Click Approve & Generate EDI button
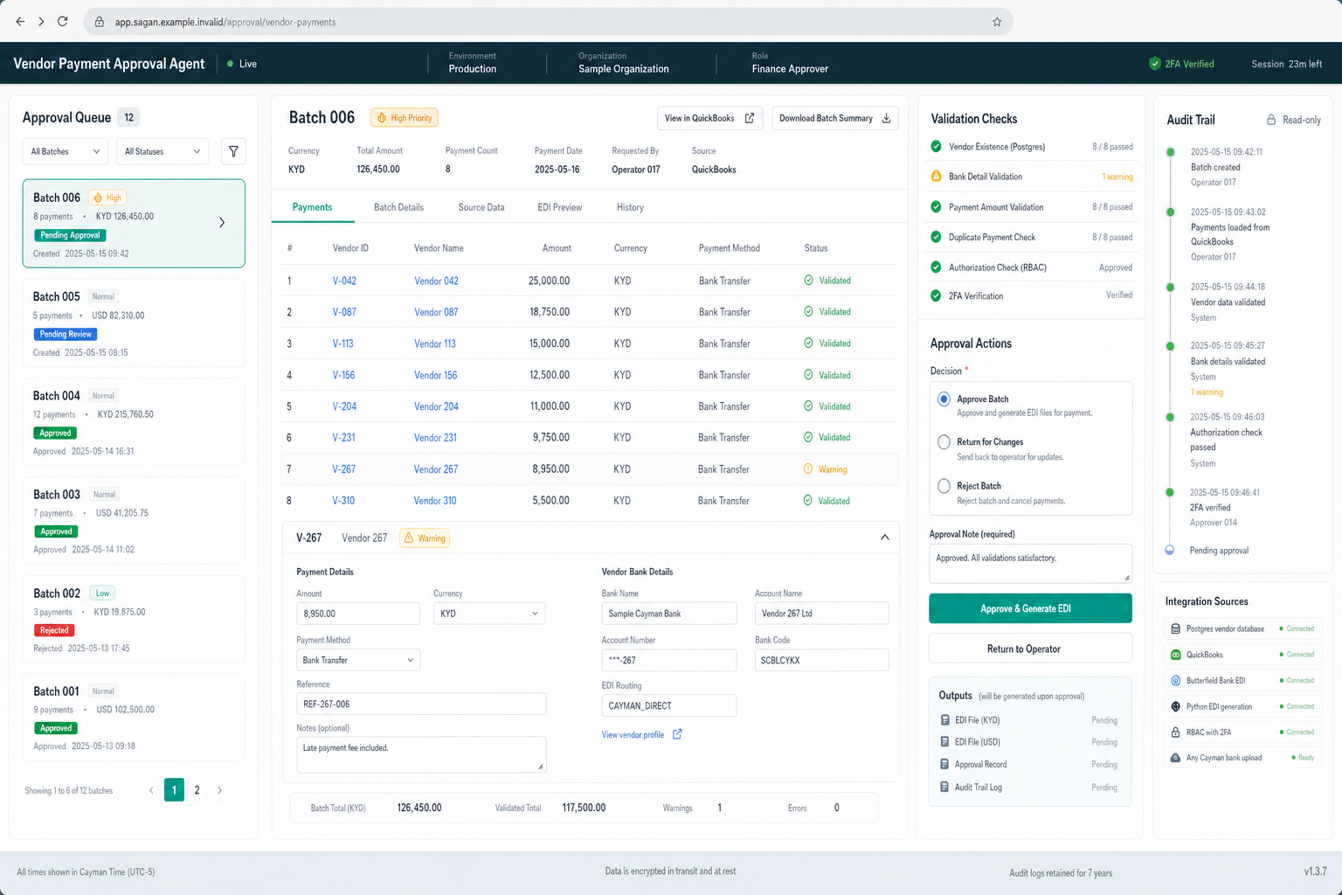The image size is (1342, 895). pyautogui.click(x=1030, y=608)
